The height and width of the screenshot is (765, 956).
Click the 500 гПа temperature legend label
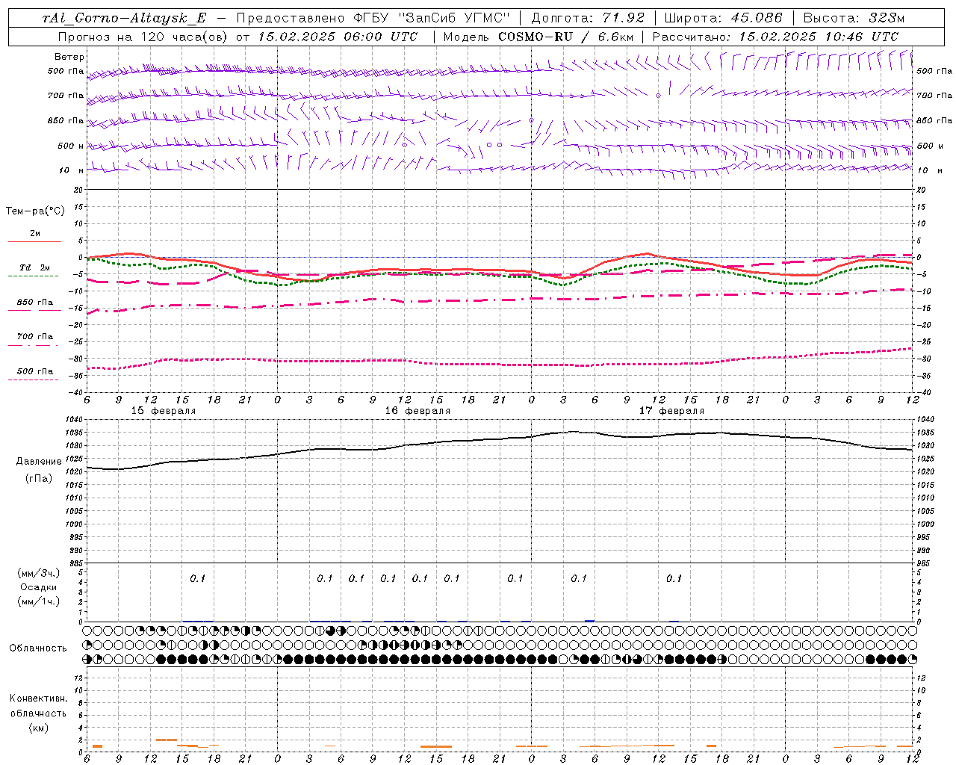(34, 371)
